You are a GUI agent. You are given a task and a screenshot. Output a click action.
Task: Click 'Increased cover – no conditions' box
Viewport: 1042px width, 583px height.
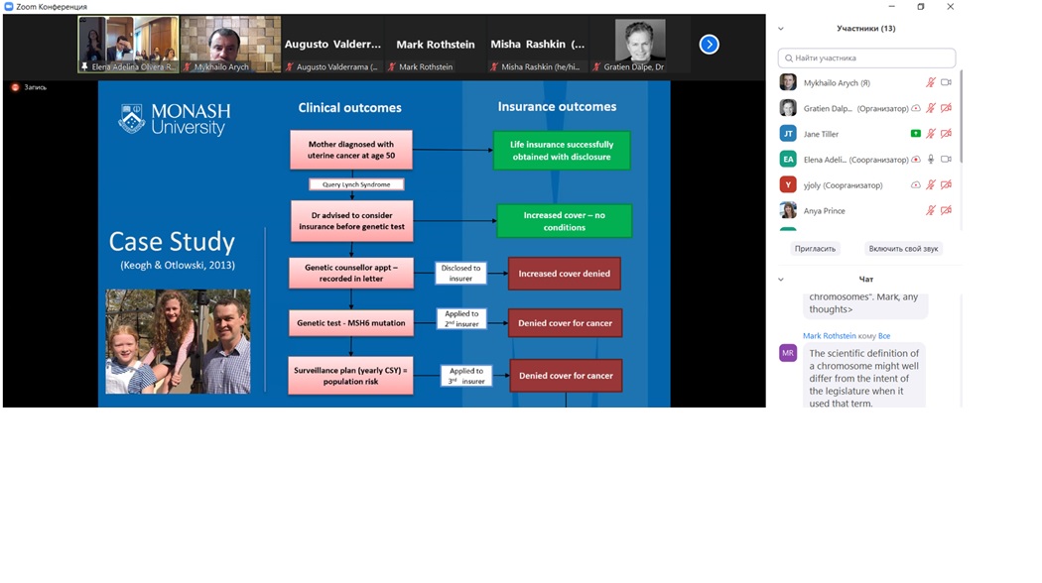565,221
